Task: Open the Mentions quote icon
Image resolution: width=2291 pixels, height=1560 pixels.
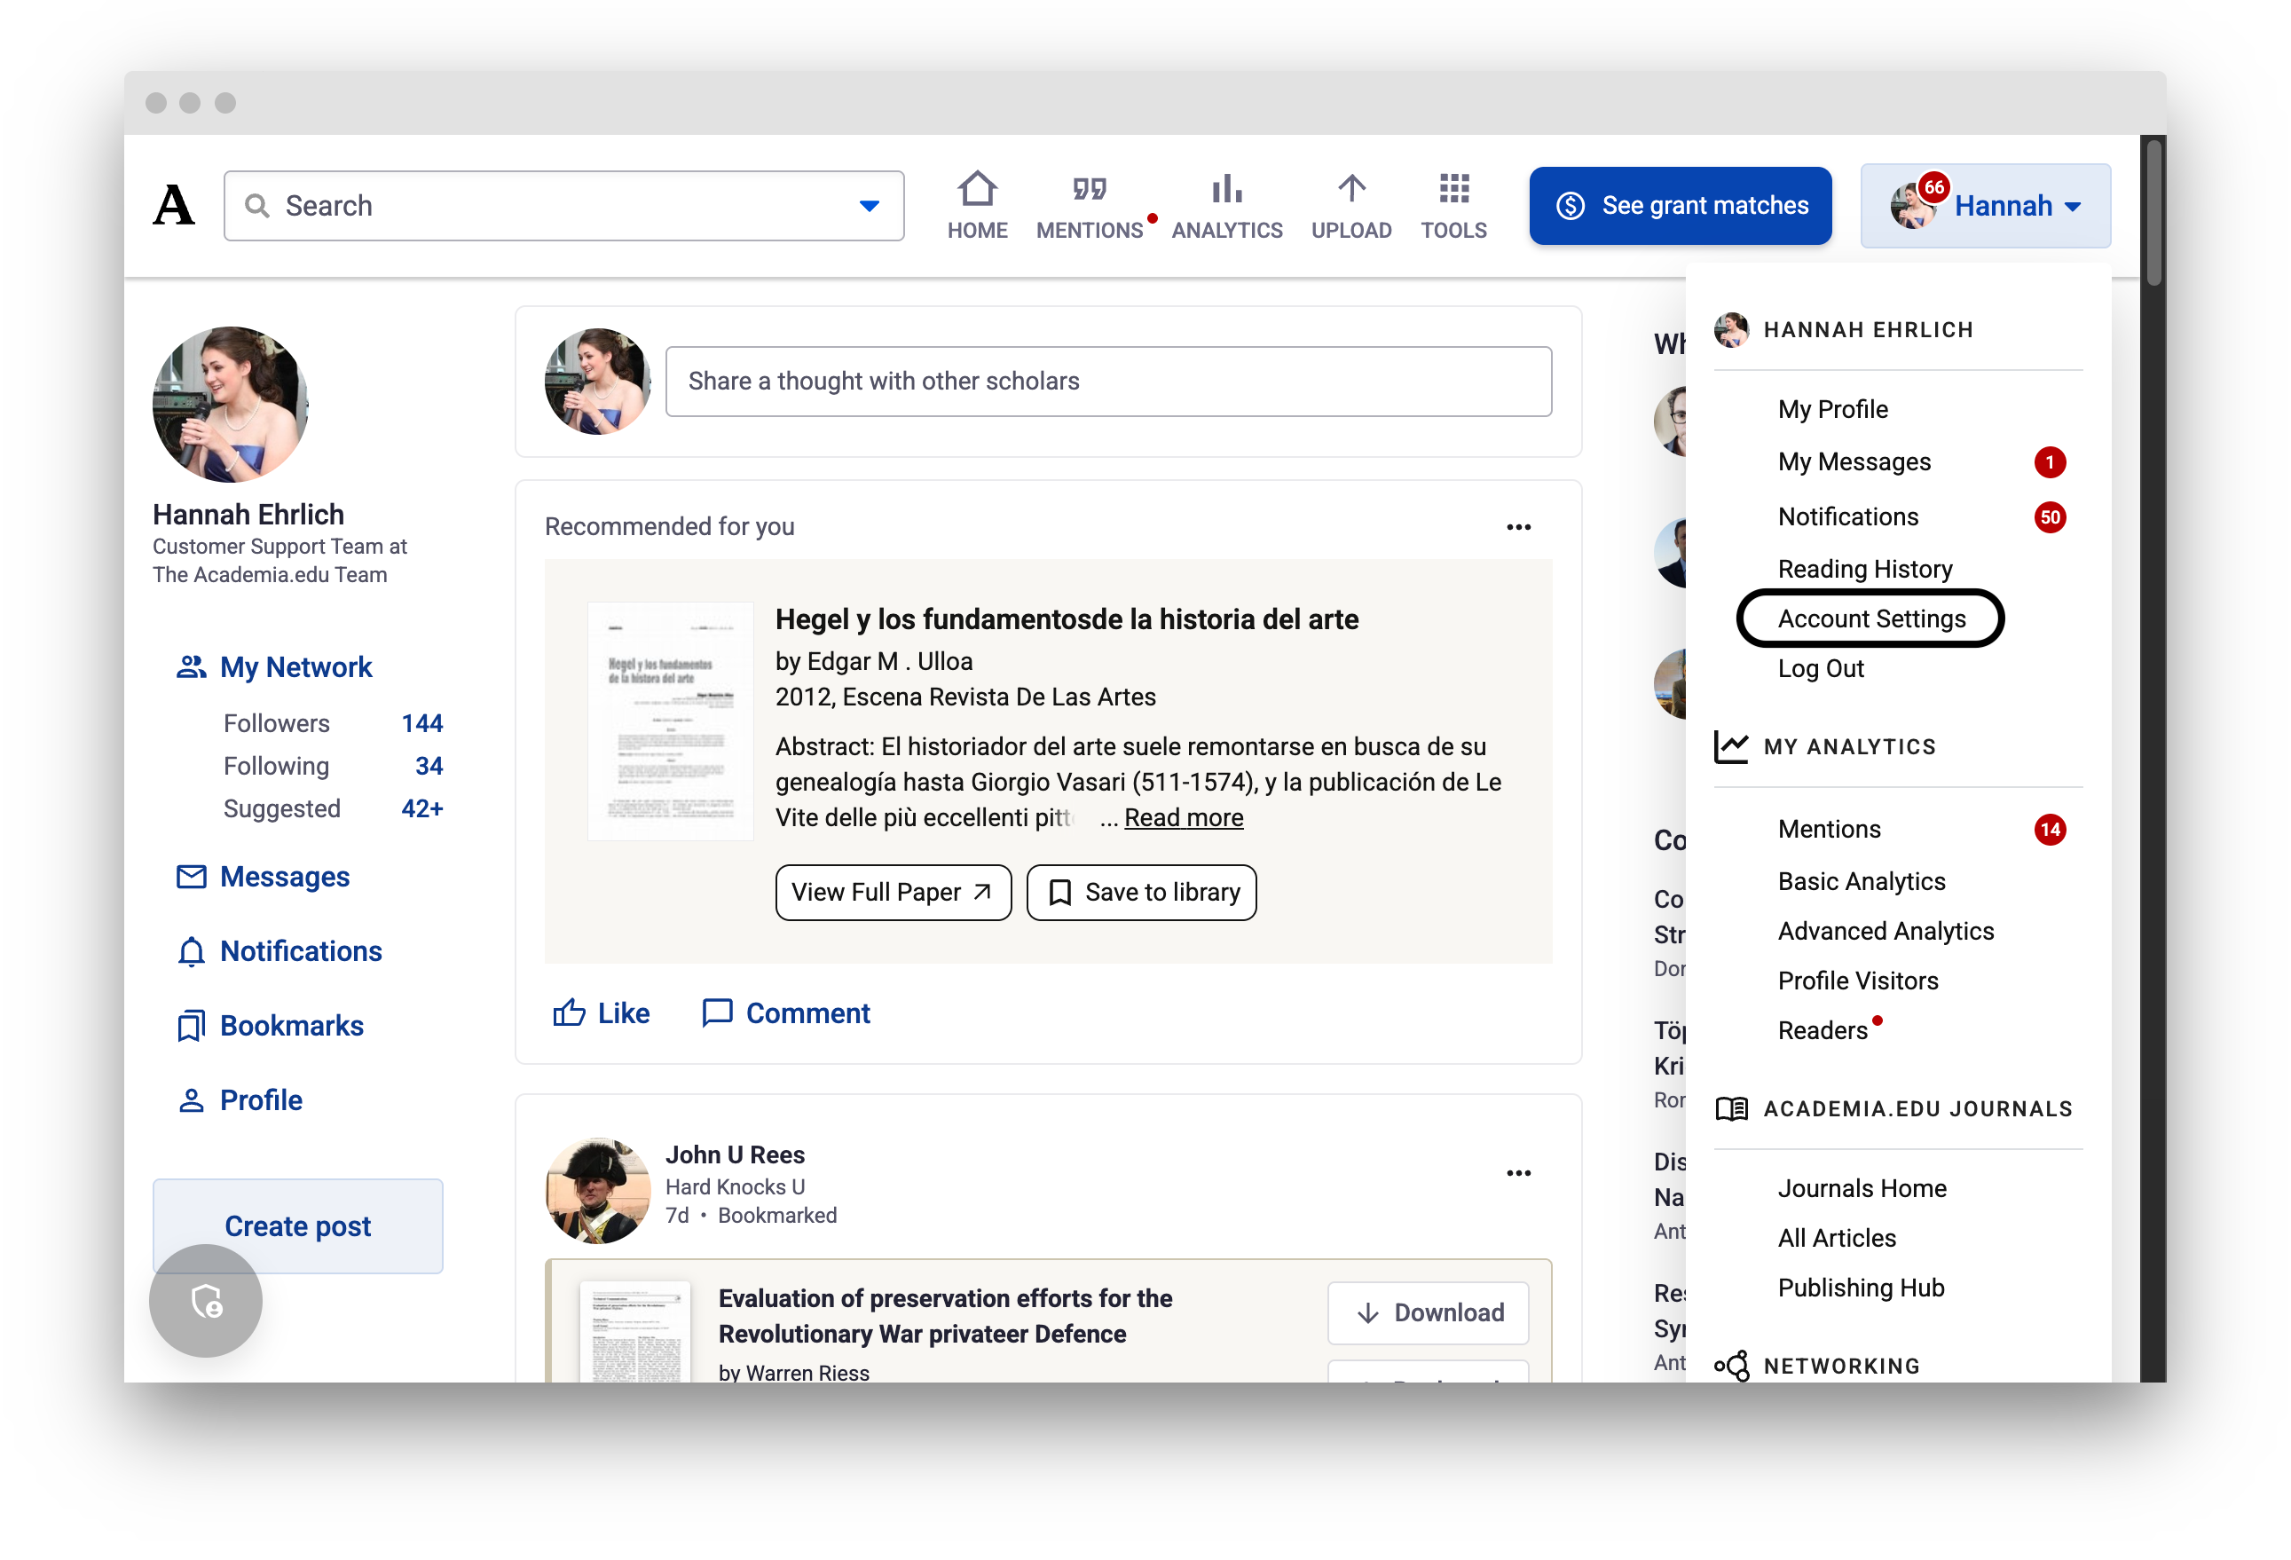Action: coord(1089,189)
